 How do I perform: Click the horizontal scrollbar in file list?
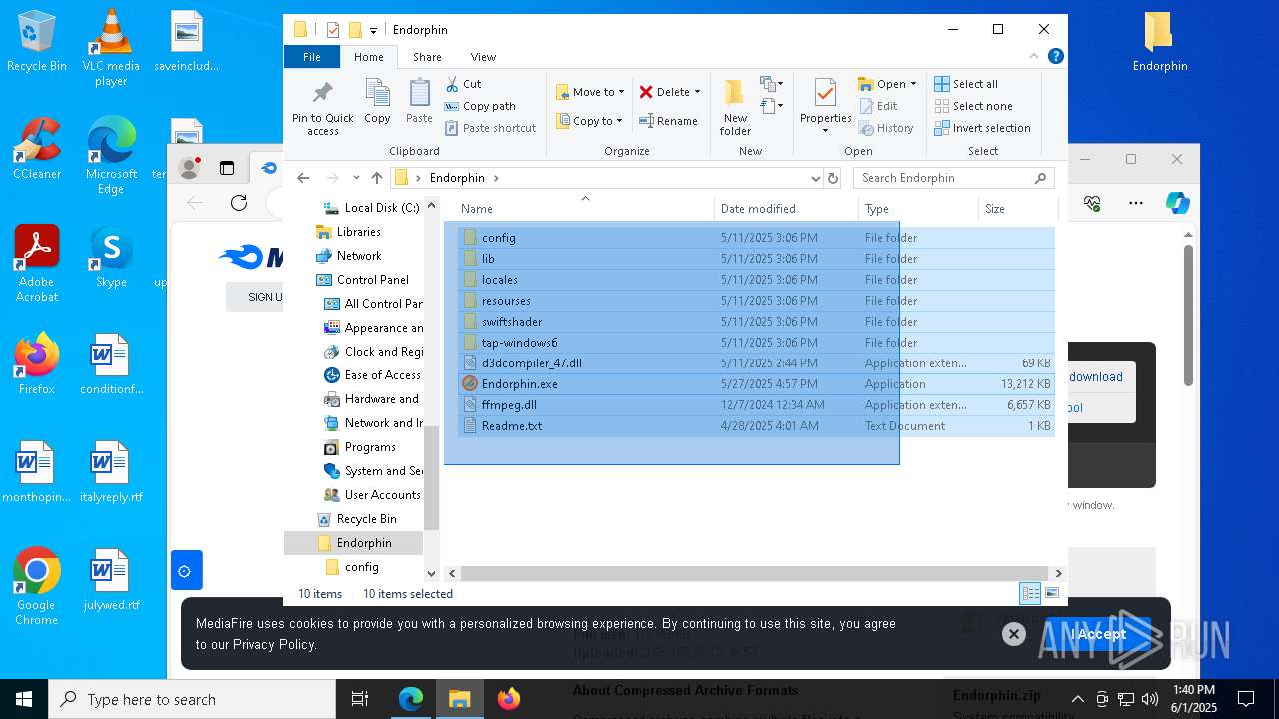point(754,573)
